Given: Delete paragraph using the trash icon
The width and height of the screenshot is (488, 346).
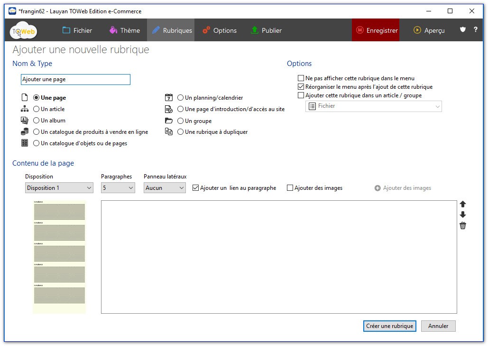Looking at the screenshot, I should pyautogui.click(x=463, y=226).
